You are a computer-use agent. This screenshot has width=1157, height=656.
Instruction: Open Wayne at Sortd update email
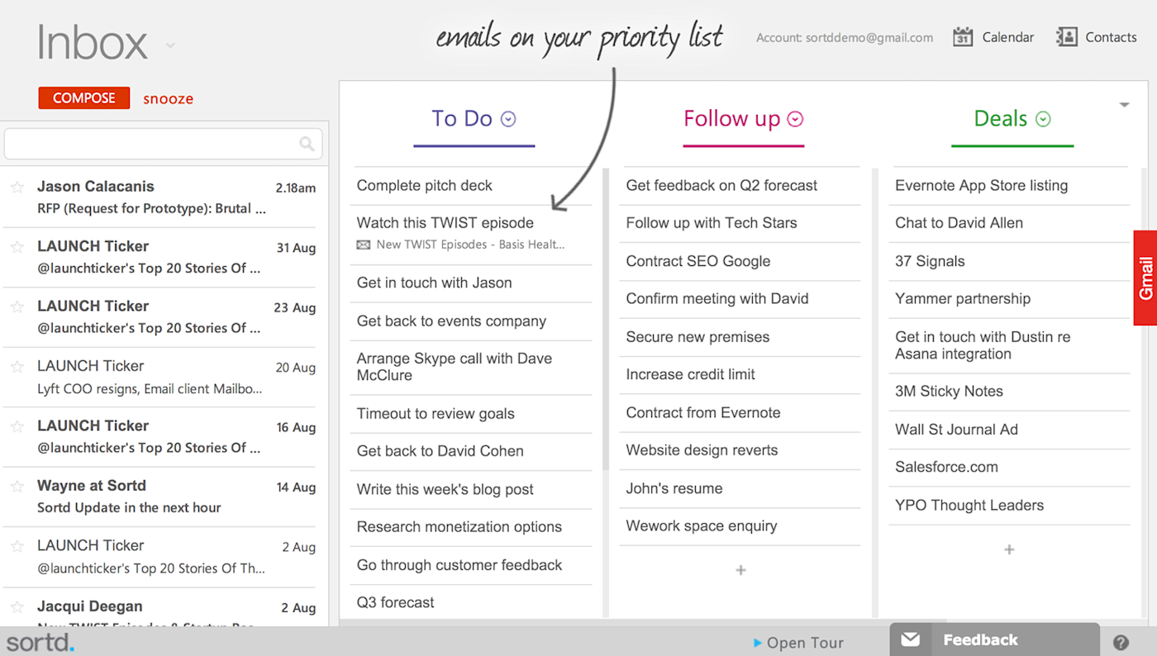(x=160, y=497)
